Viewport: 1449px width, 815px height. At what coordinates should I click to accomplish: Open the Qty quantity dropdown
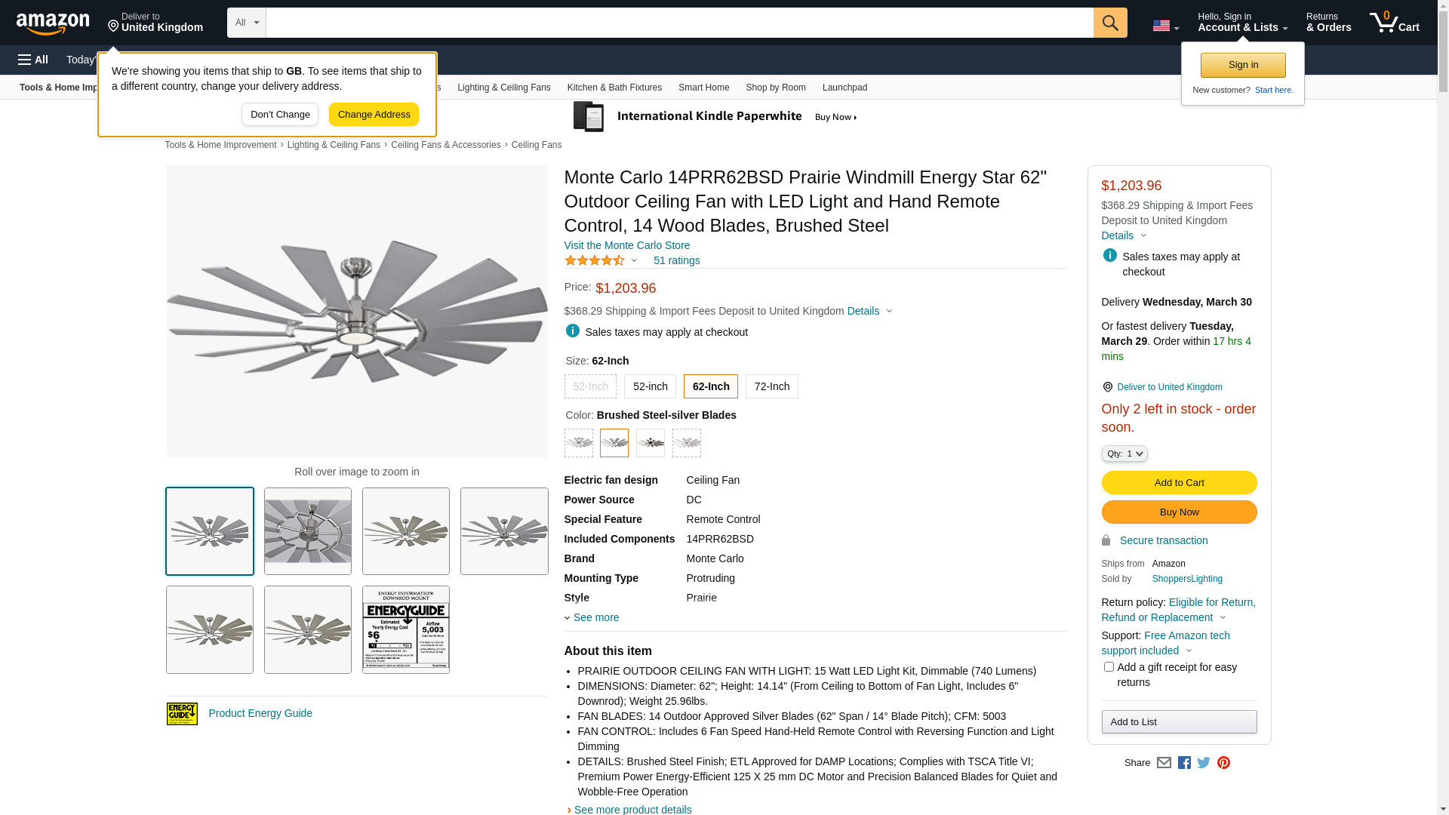(x=1124, y=454)
